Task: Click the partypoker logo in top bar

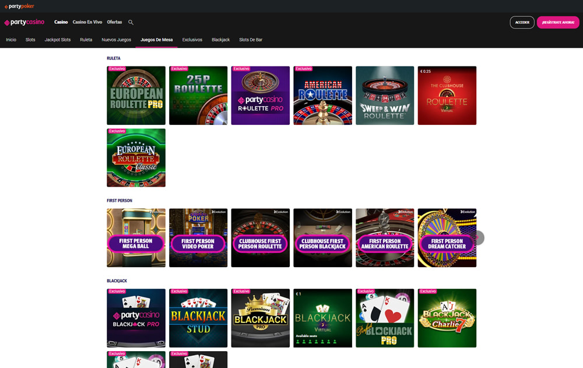Action: pos(19,6)
